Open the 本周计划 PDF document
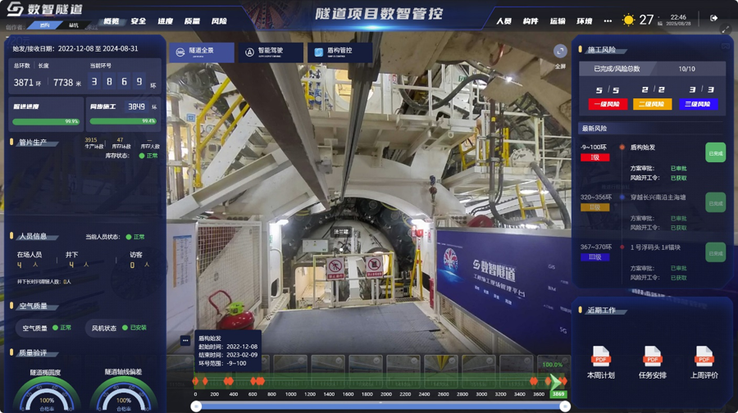This screenshot has width=738, height=413. point(600,356)
